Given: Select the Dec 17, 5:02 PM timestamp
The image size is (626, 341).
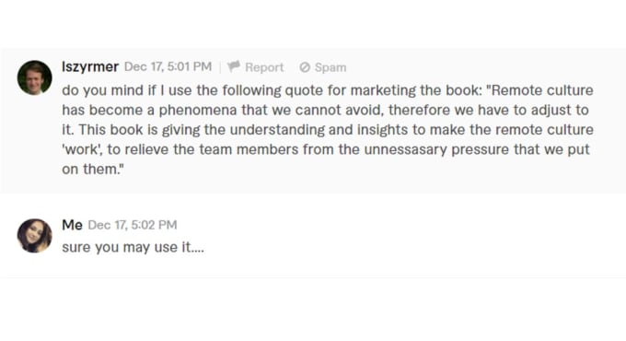Looking at the screenshot, I should (x=133, y=225).
